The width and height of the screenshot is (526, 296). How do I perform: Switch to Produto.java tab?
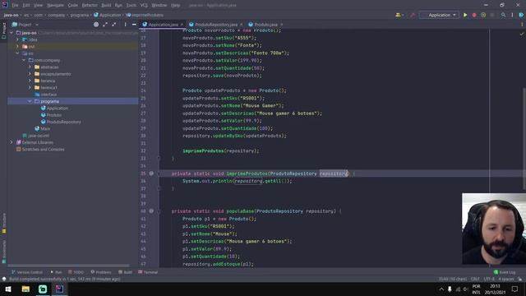(265, 25)
